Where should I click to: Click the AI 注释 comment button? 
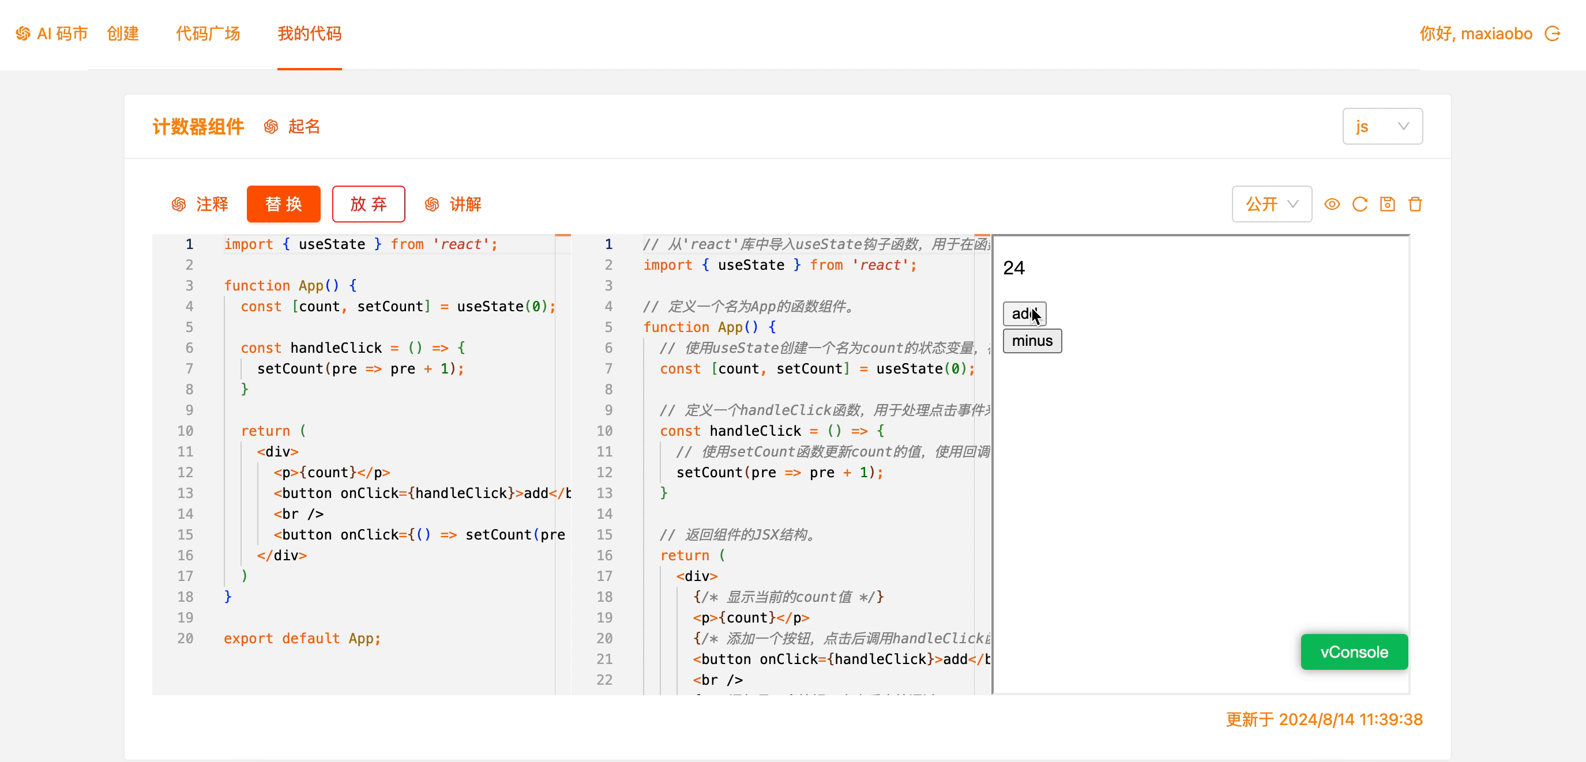click(x=200, y=205)
